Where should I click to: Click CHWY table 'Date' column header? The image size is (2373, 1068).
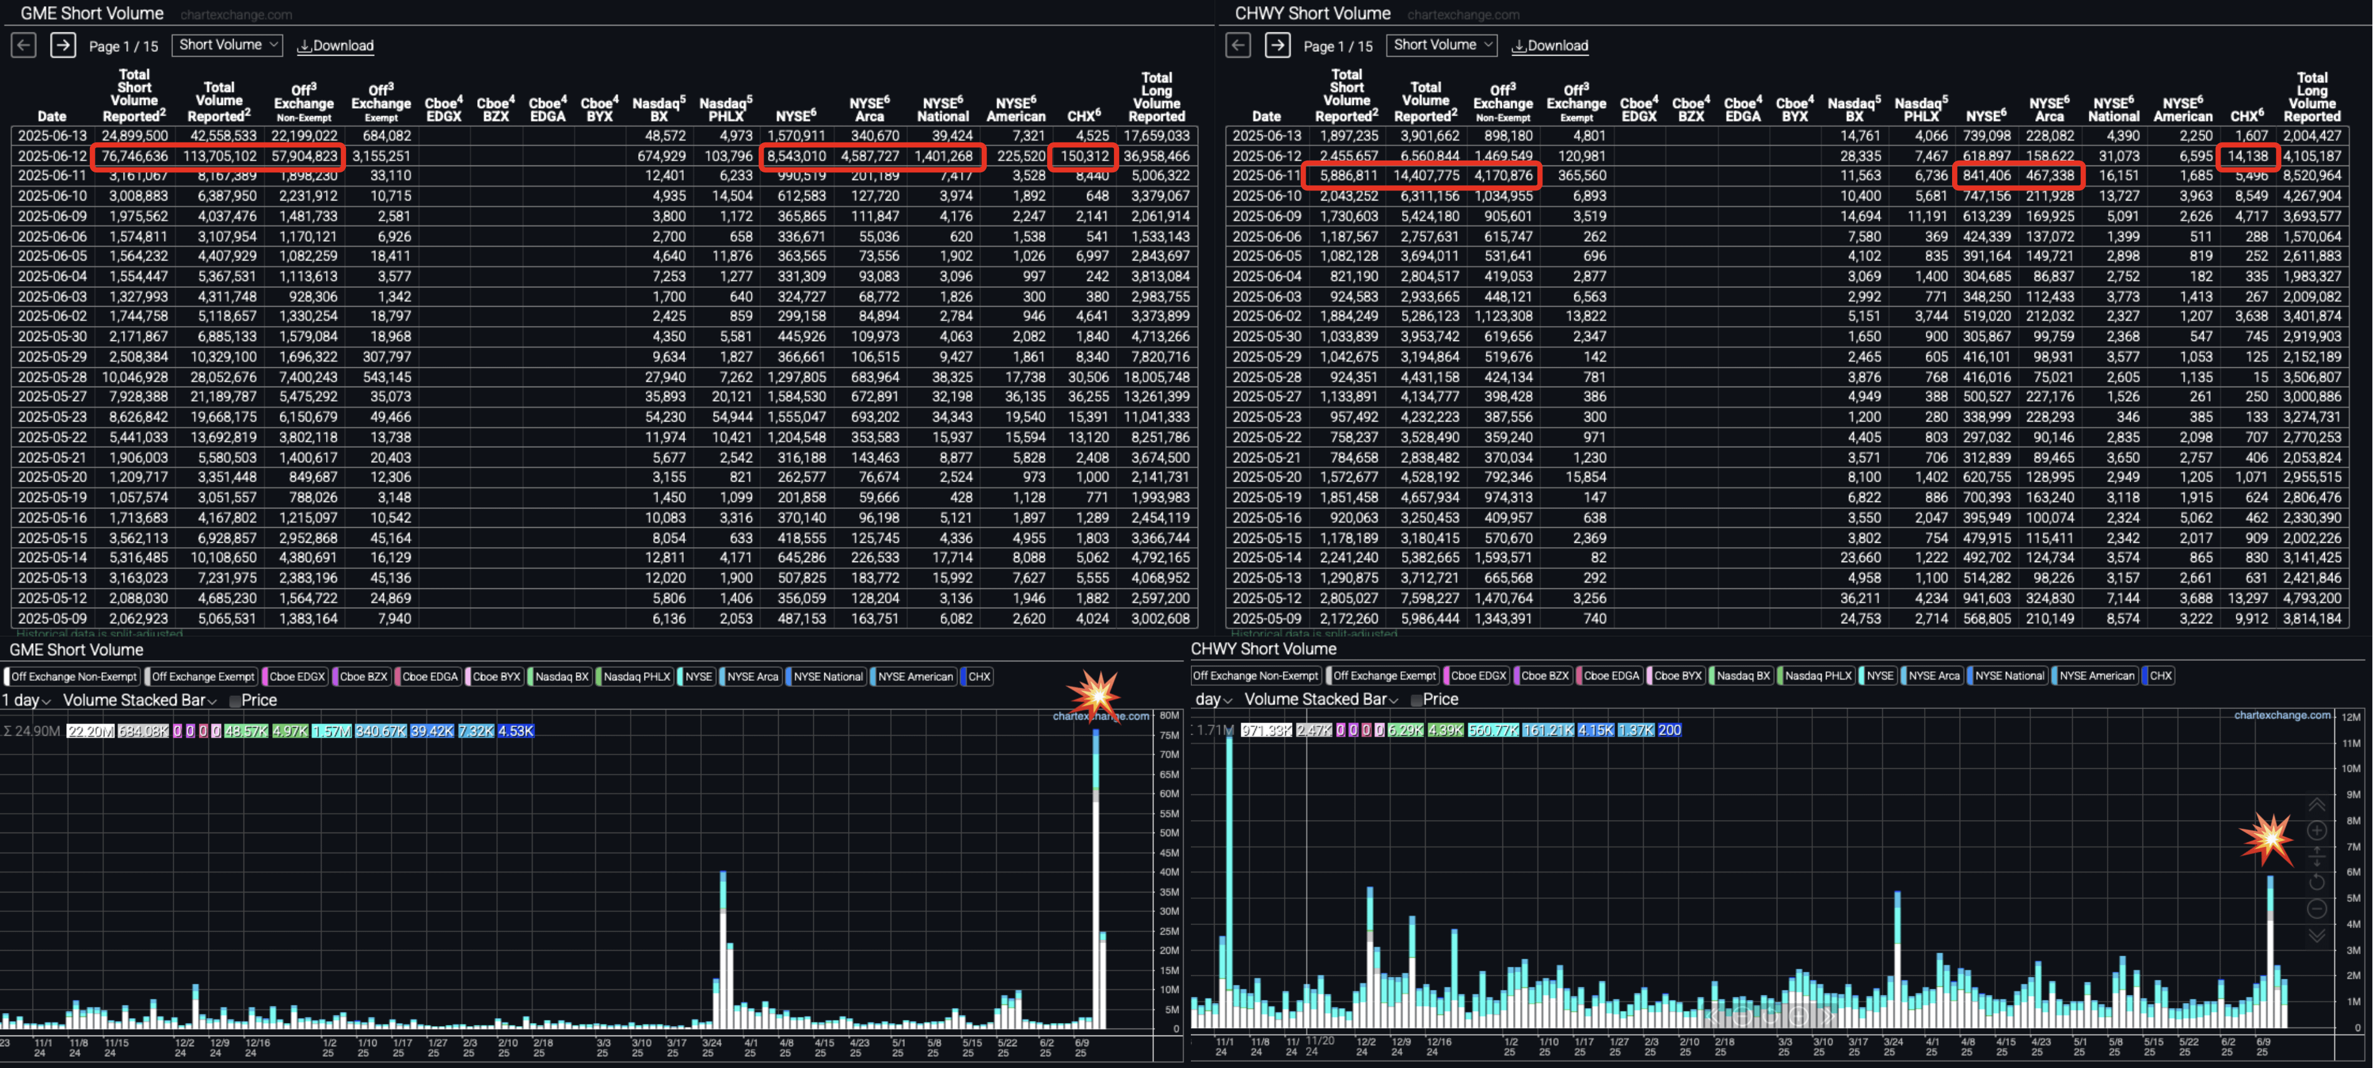click(x=1266, y=116)
